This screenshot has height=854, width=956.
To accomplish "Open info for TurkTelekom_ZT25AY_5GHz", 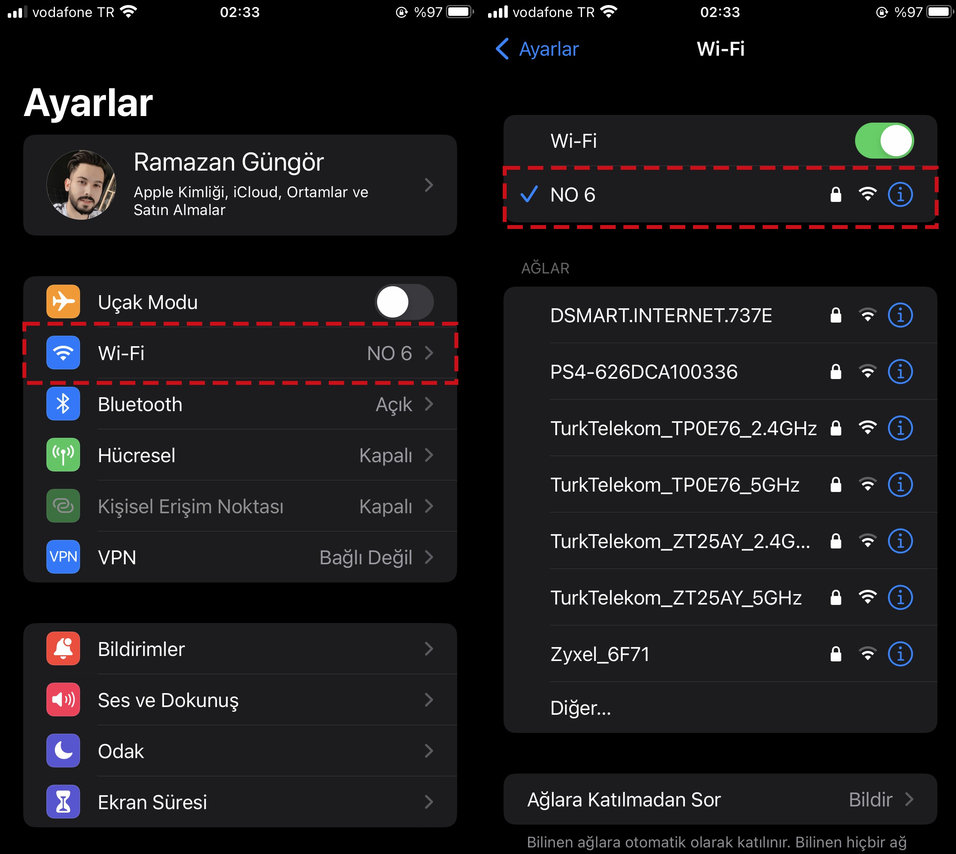I will [900, 597].
